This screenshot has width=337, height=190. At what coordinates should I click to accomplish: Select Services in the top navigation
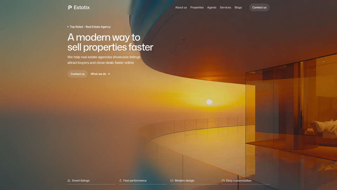[x=225, y=7]
